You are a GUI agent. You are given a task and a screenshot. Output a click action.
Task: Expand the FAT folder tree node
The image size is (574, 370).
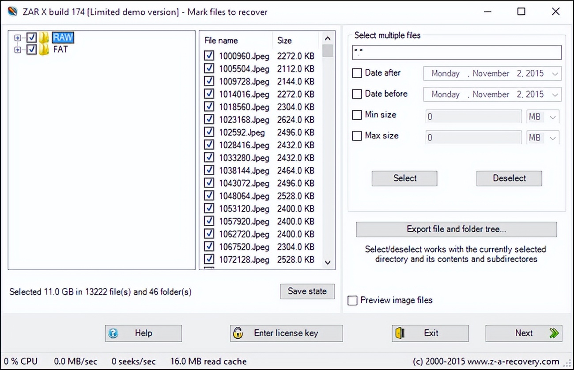tap(18, 50)
